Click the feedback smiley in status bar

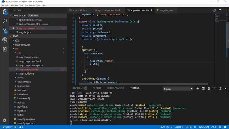pos(220,127)
